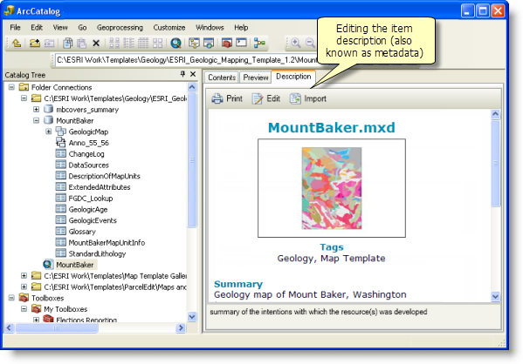This screenshot has height=364, width=523.
Task: Open the ArcToolbox window icon
Action: coord(227,43)
